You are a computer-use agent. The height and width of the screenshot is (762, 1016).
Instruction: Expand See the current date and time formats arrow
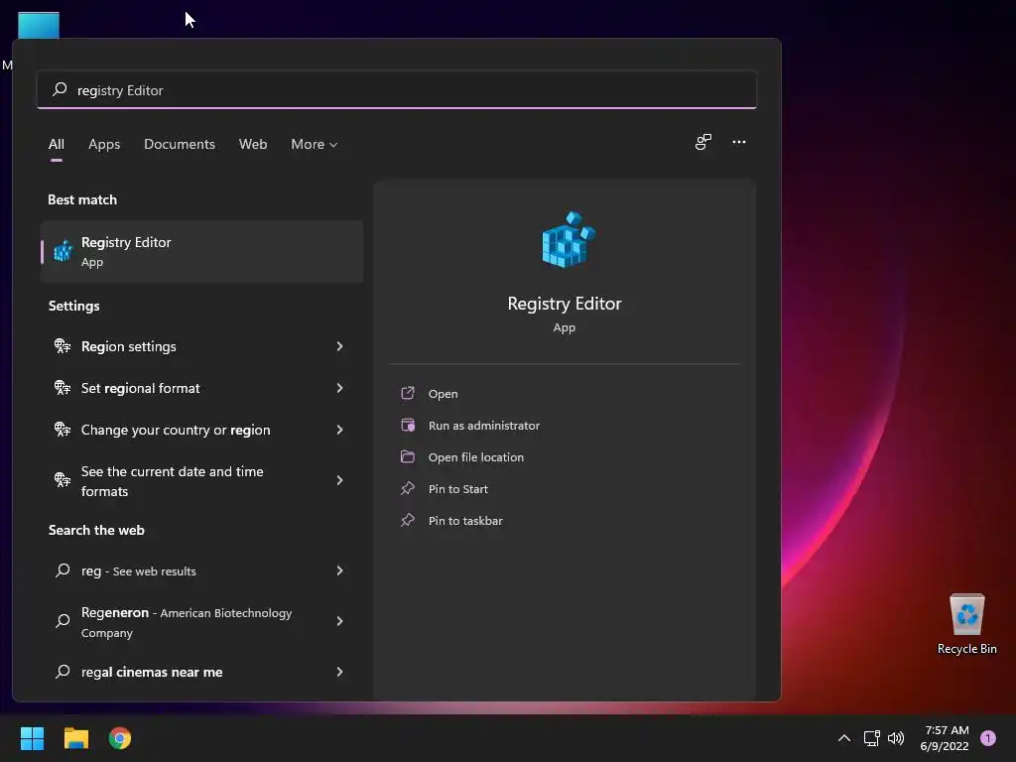click(339, 480)
